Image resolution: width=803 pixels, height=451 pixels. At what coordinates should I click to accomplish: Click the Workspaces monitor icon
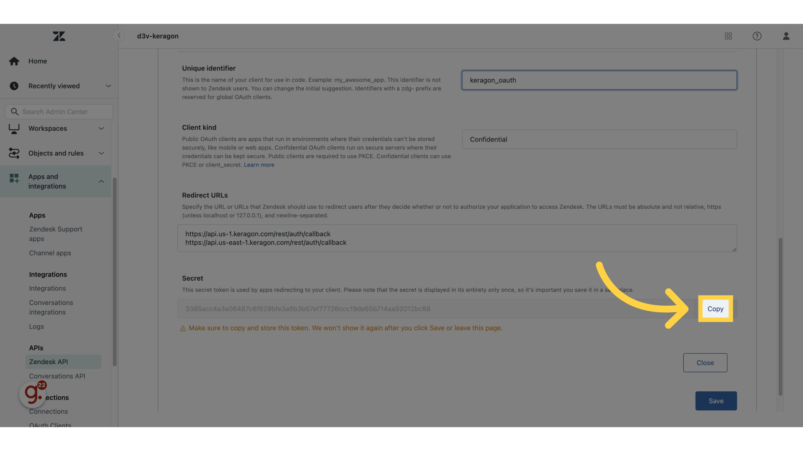[x=14, y=129]
